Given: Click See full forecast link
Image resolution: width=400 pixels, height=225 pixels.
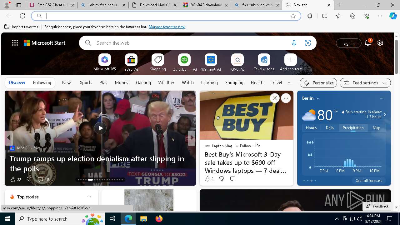Looking at the screenshot, I should tap(369, 181).
